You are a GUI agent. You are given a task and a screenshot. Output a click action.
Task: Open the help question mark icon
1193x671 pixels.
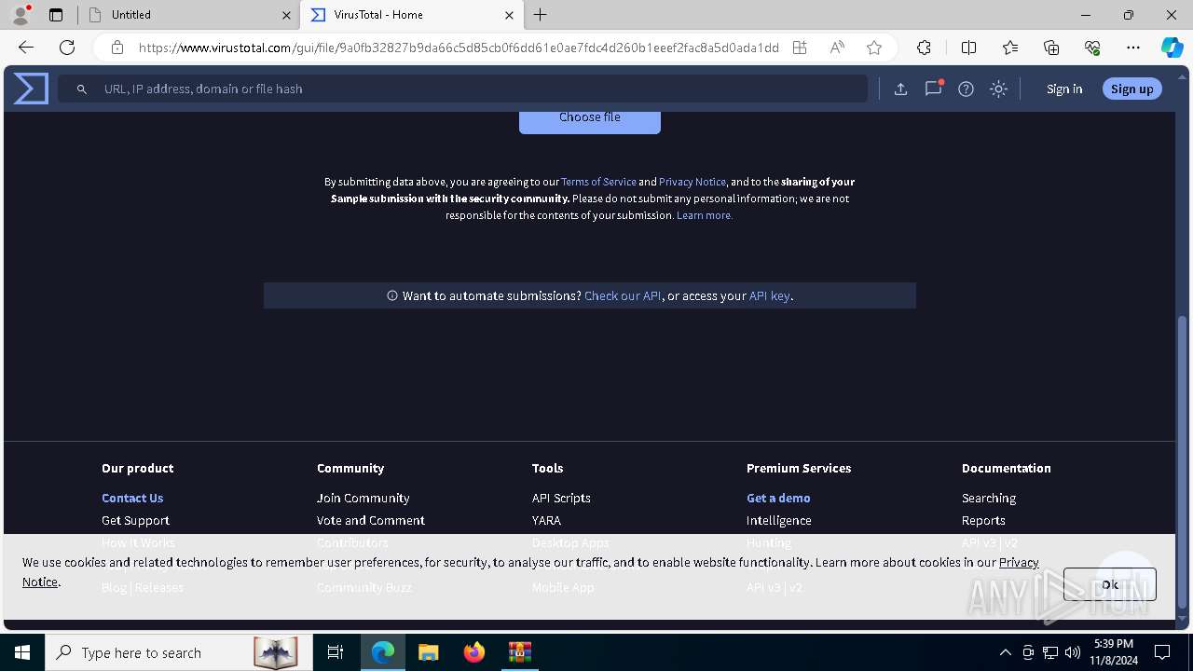(966, 89)
